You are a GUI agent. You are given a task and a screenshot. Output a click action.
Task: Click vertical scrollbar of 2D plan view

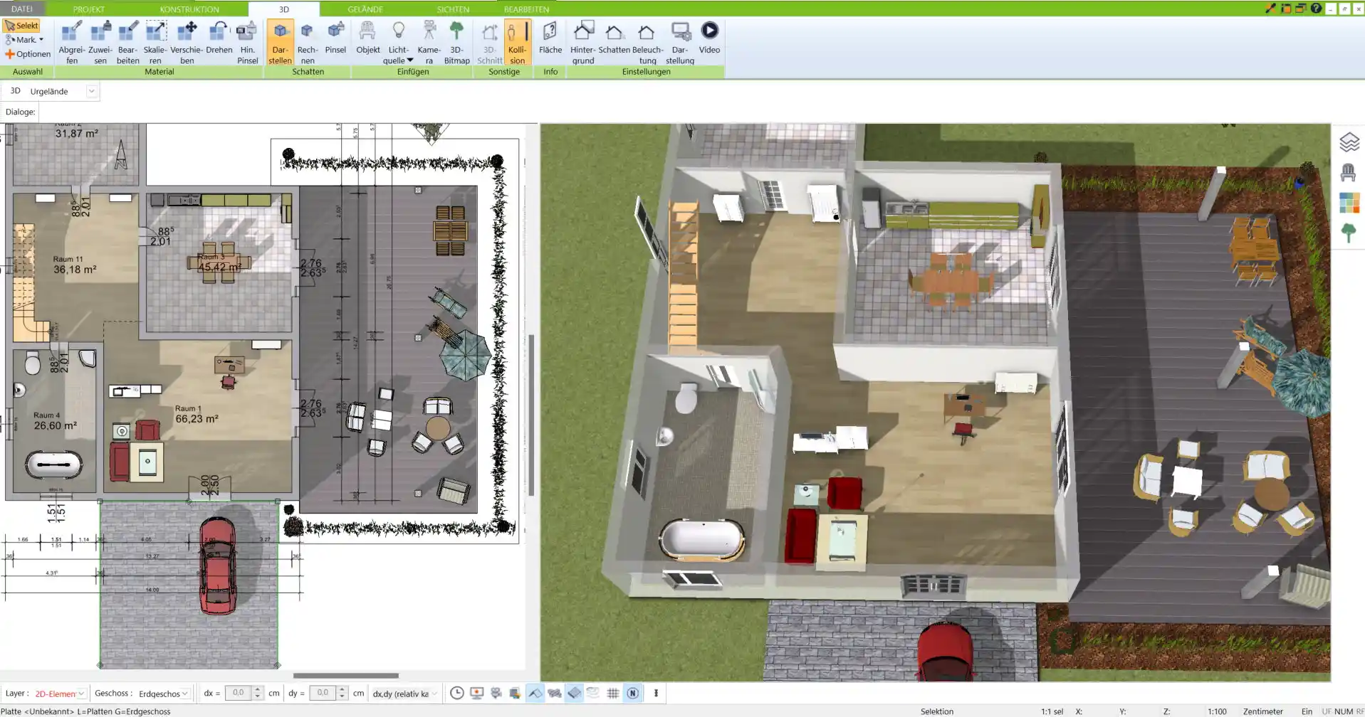click(532, 415)
